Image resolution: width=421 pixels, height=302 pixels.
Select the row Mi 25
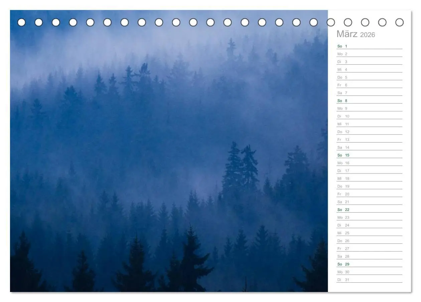coord(369,233)
